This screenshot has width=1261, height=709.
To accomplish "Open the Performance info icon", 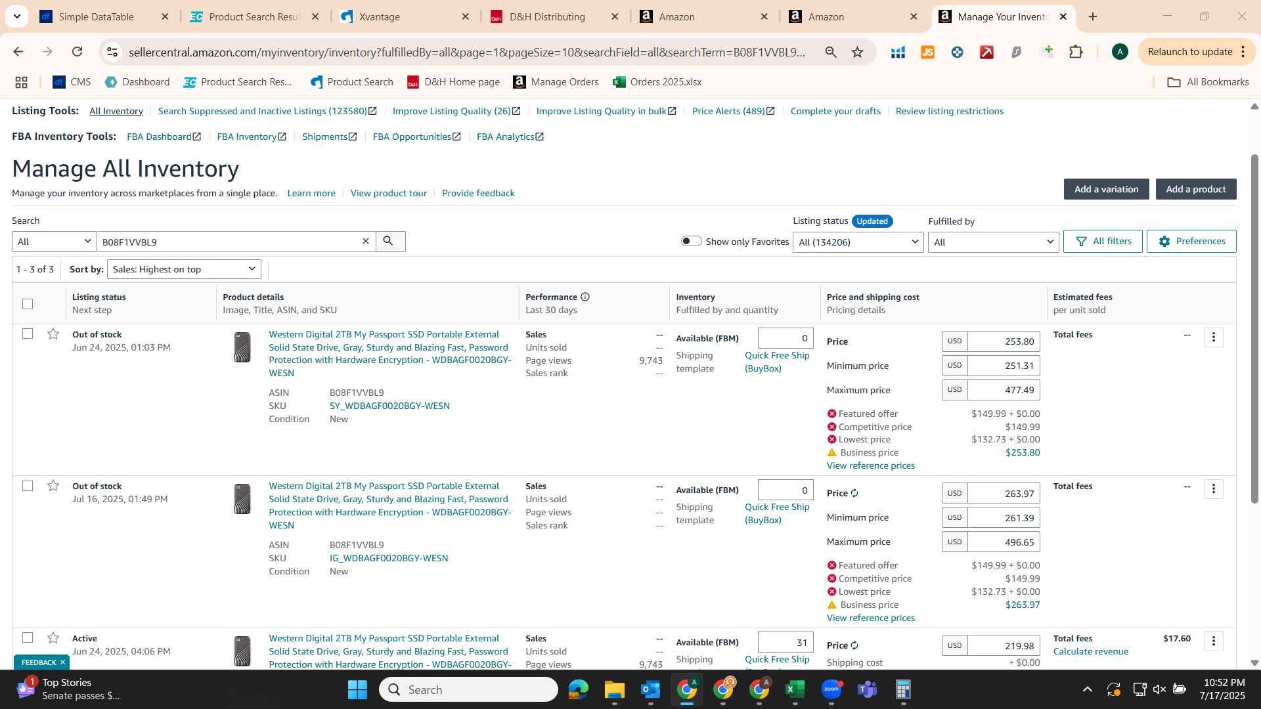I will tap(585, 297).
